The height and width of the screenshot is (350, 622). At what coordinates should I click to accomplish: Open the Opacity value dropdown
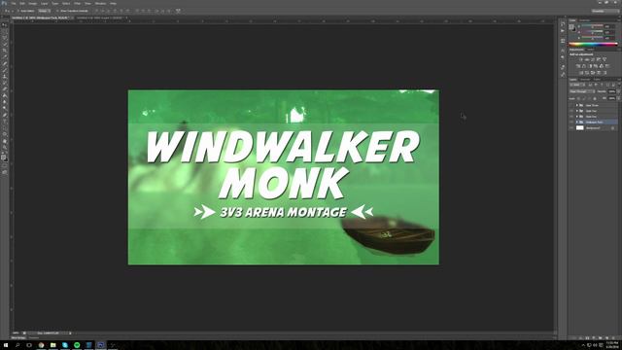pyautogui.click(x=618, y=91)
